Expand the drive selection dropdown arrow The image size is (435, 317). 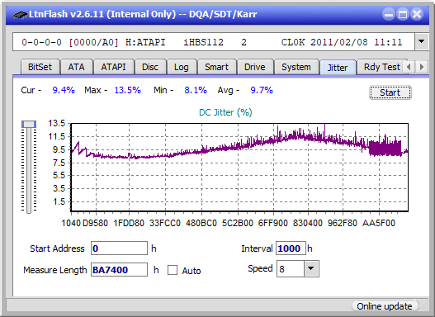[422, 42]
